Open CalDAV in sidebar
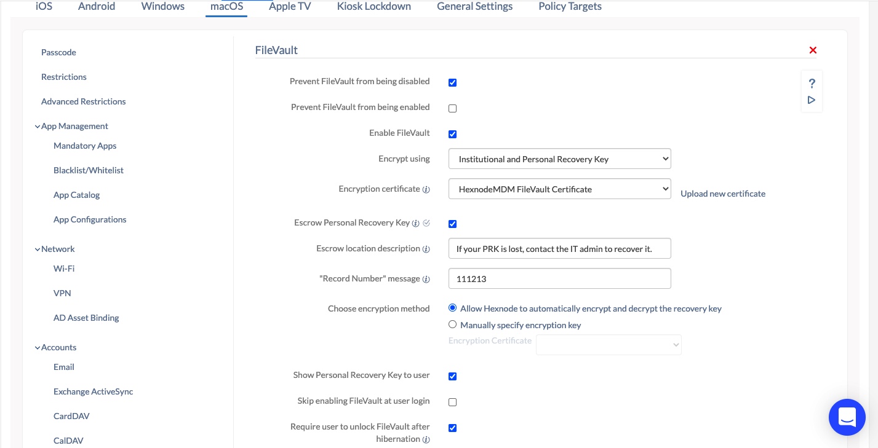 tap(68, 441)
